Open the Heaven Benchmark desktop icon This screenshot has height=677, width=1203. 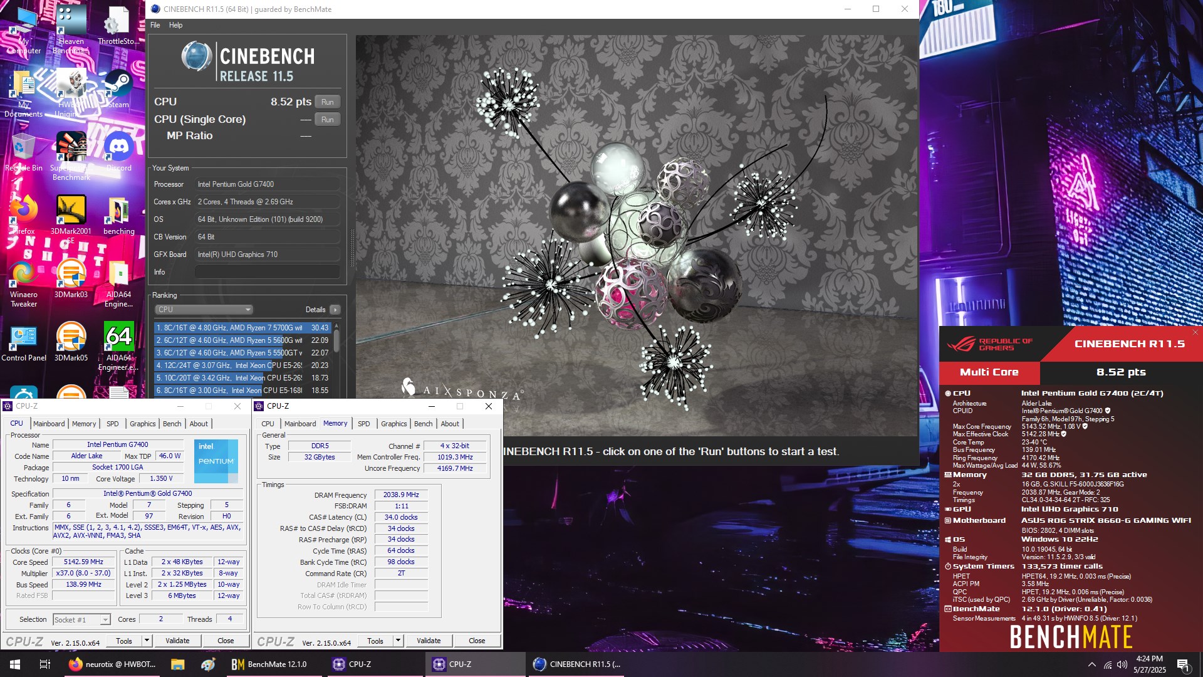(71, 30)
